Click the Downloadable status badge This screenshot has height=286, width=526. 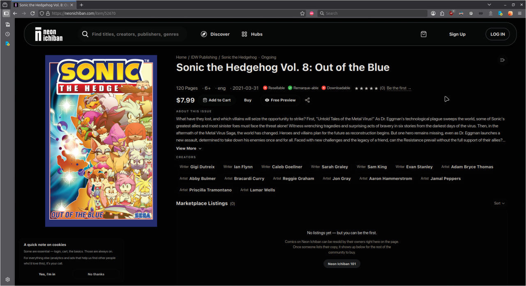click(x=336, y=88)
